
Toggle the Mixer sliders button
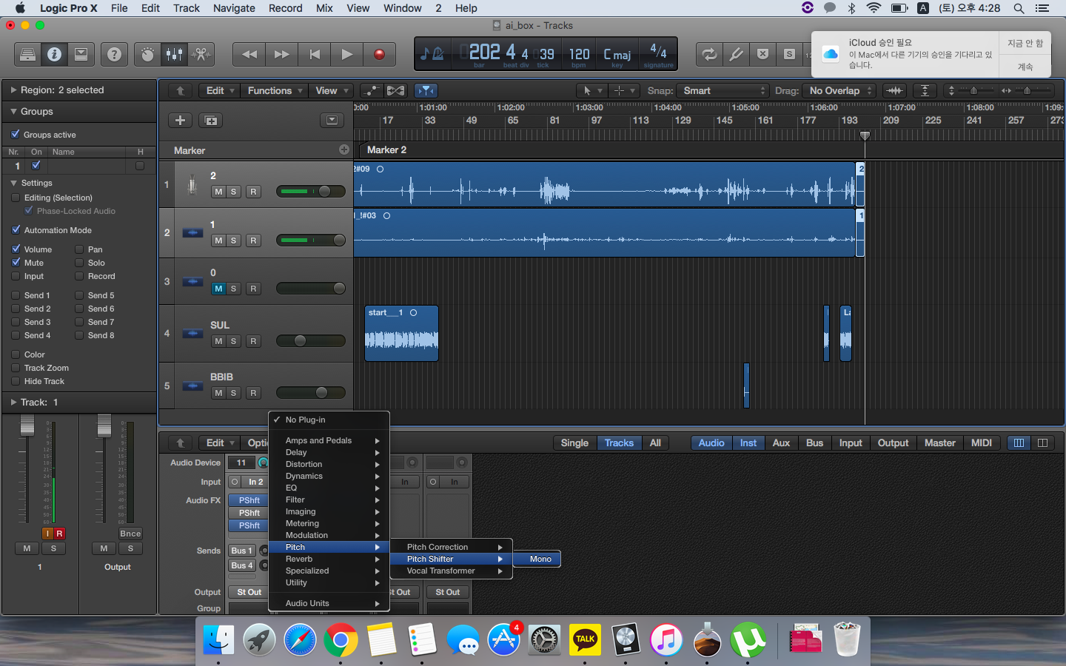tap(174, 54)
